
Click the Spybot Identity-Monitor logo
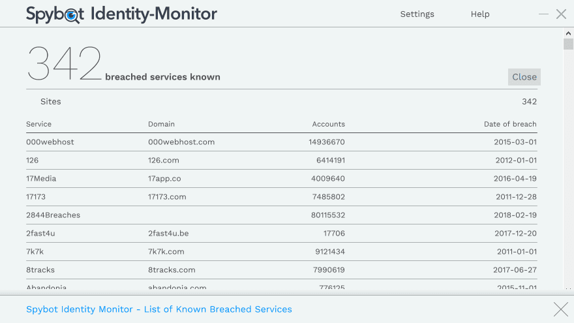121,14
